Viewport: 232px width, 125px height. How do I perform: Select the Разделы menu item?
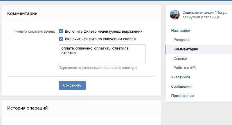click(x=181, y=40)
